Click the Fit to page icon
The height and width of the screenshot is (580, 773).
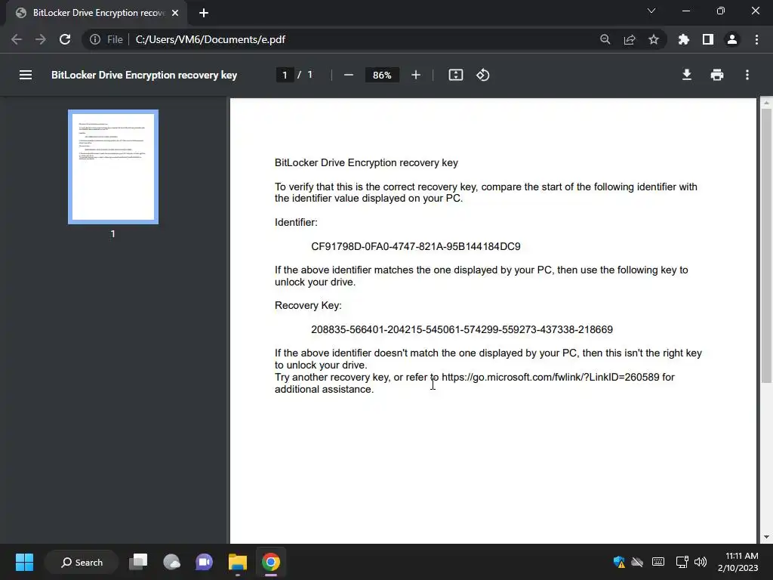tap(455, 75)
